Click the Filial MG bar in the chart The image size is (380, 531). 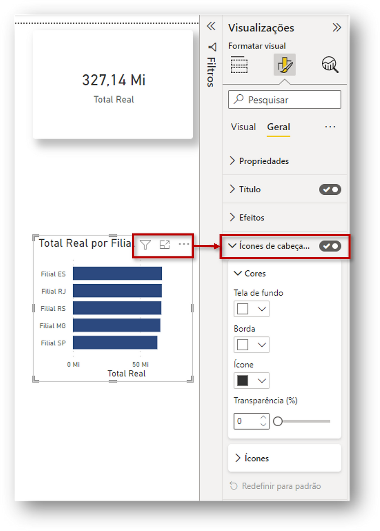click(x=117, y=325)
